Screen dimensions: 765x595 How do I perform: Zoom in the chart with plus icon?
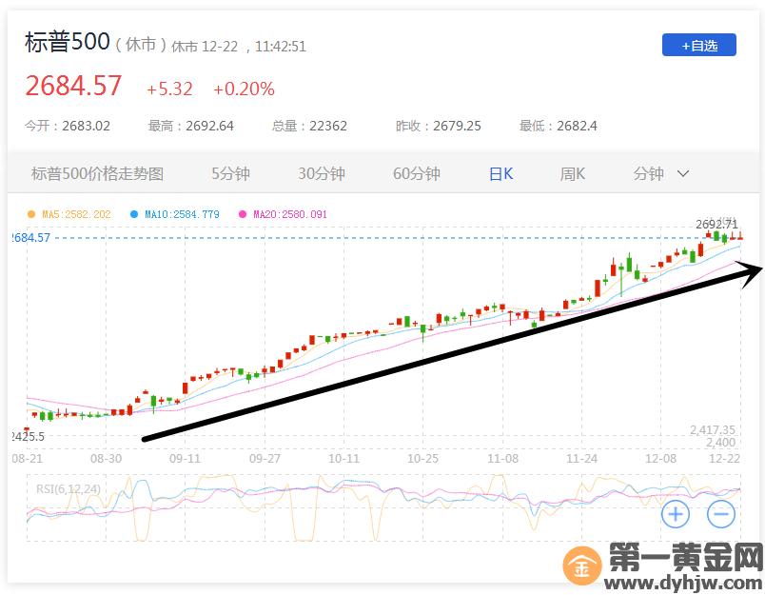coord(676,515)
